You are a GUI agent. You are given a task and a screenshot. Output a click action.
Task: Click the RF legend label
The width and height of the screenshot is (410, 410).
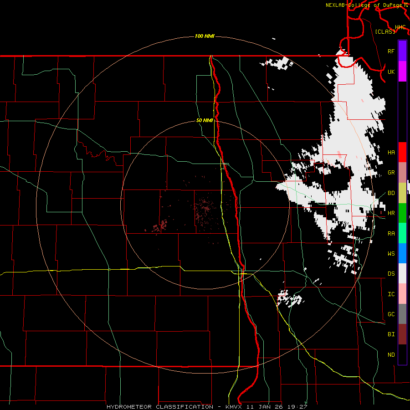[391, 51]
